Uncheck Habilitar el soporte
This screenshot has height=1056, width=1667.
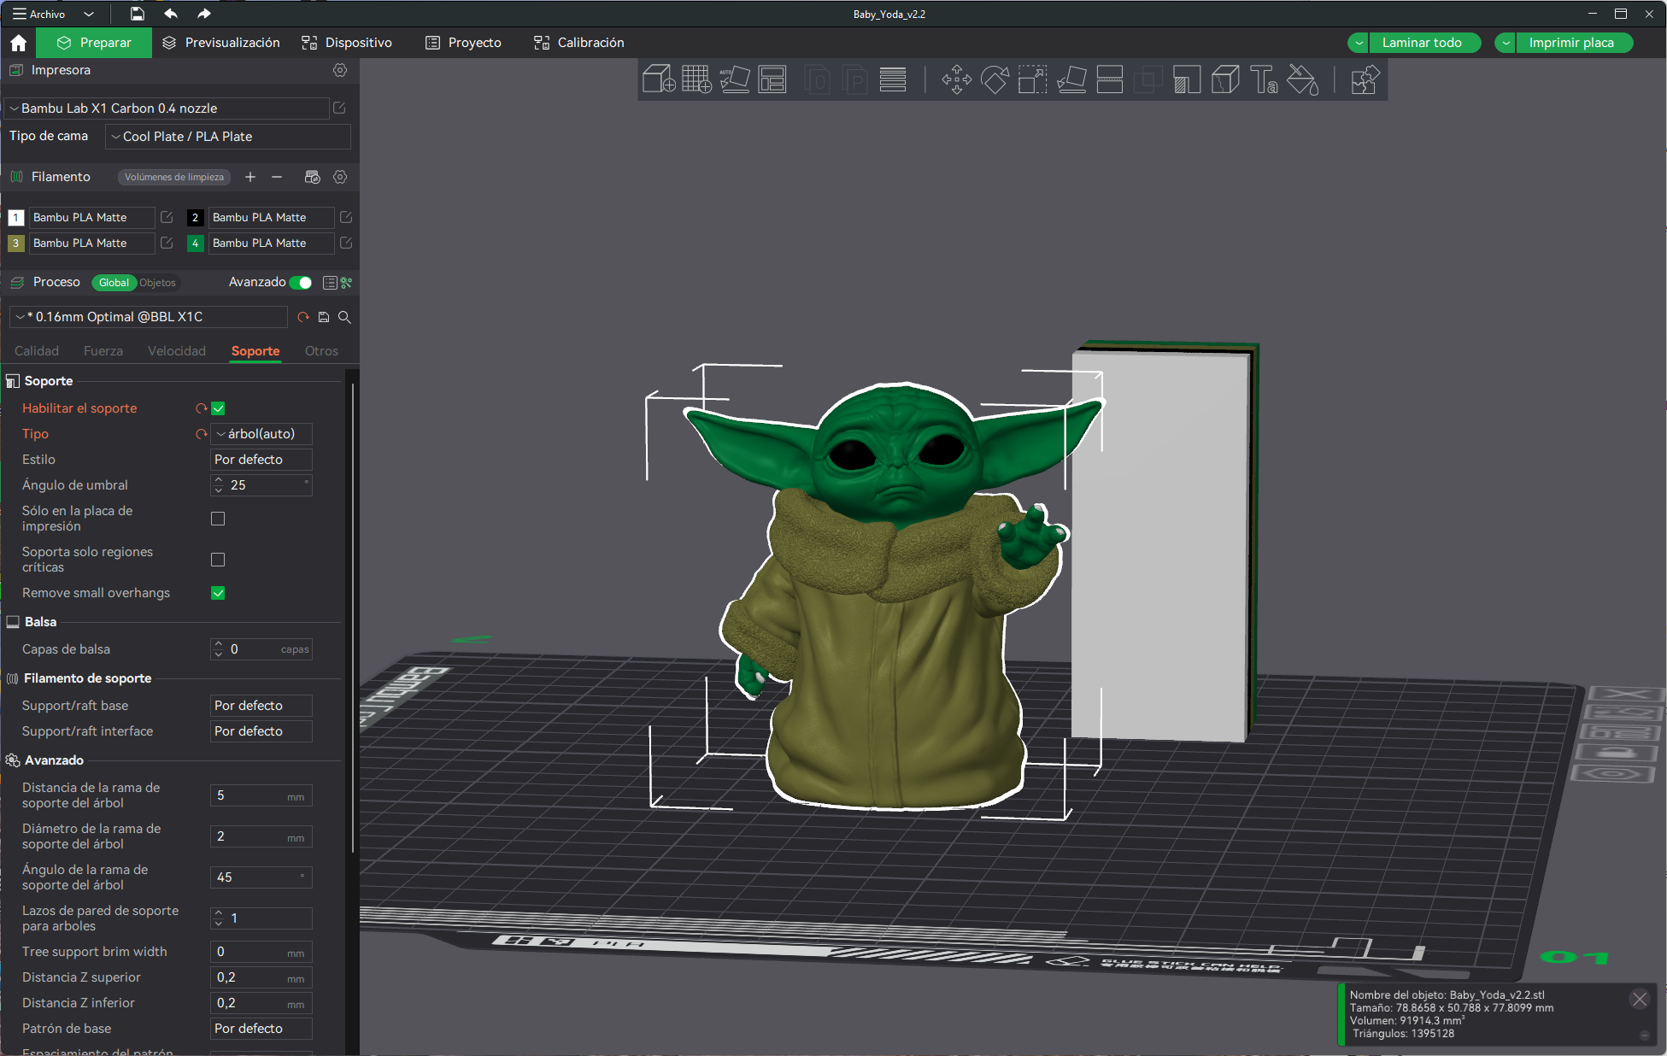coord(218,408)
